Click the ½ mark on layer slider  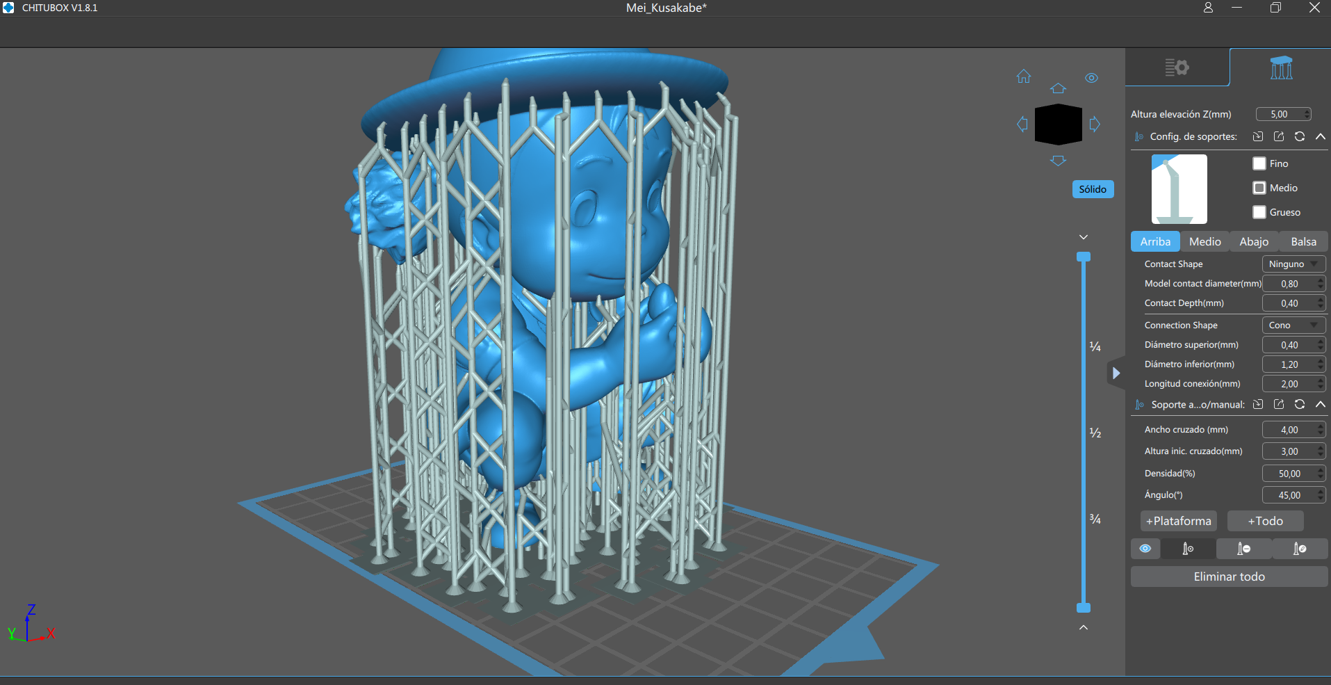(x=1095, y=433)
